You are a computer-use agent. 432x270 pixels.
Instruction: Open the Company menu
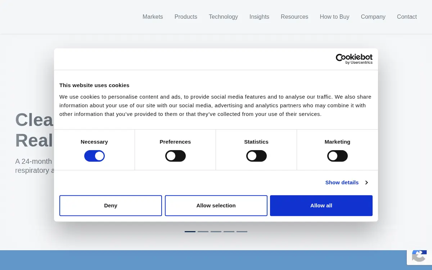coord(373,17)
